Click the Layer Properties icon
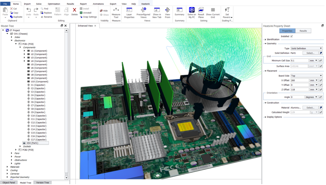Screen dimensions: 326x185 [129, 10]
